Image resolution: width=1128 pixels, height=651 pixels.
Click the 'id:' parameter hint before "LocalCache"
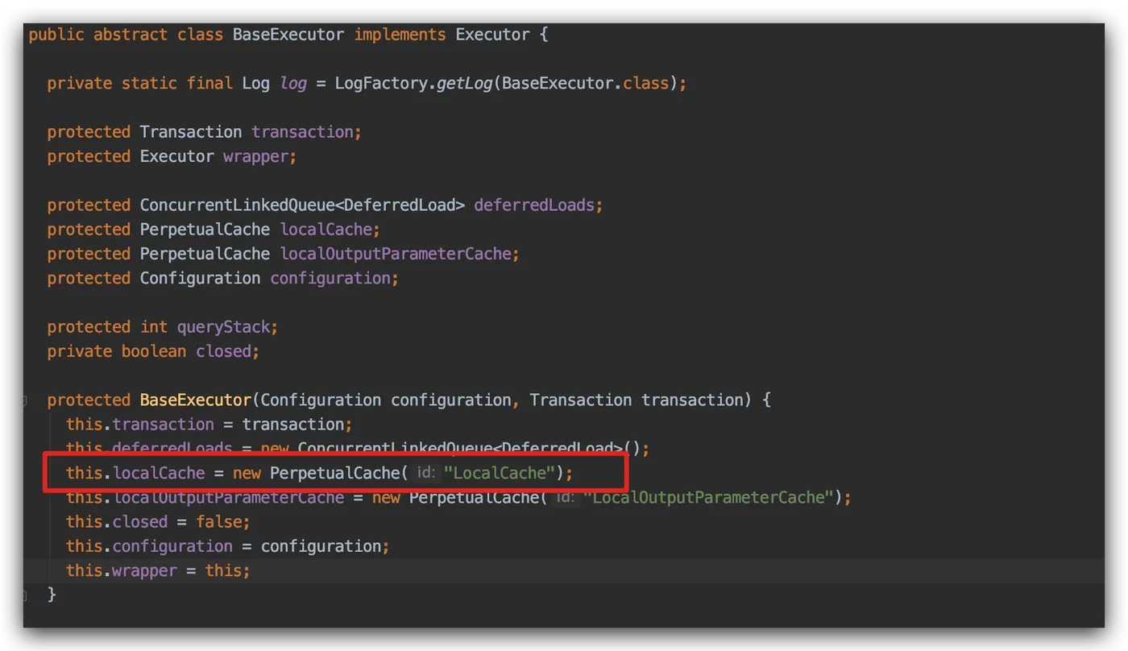pyautogui.click(x=426, y=473)
